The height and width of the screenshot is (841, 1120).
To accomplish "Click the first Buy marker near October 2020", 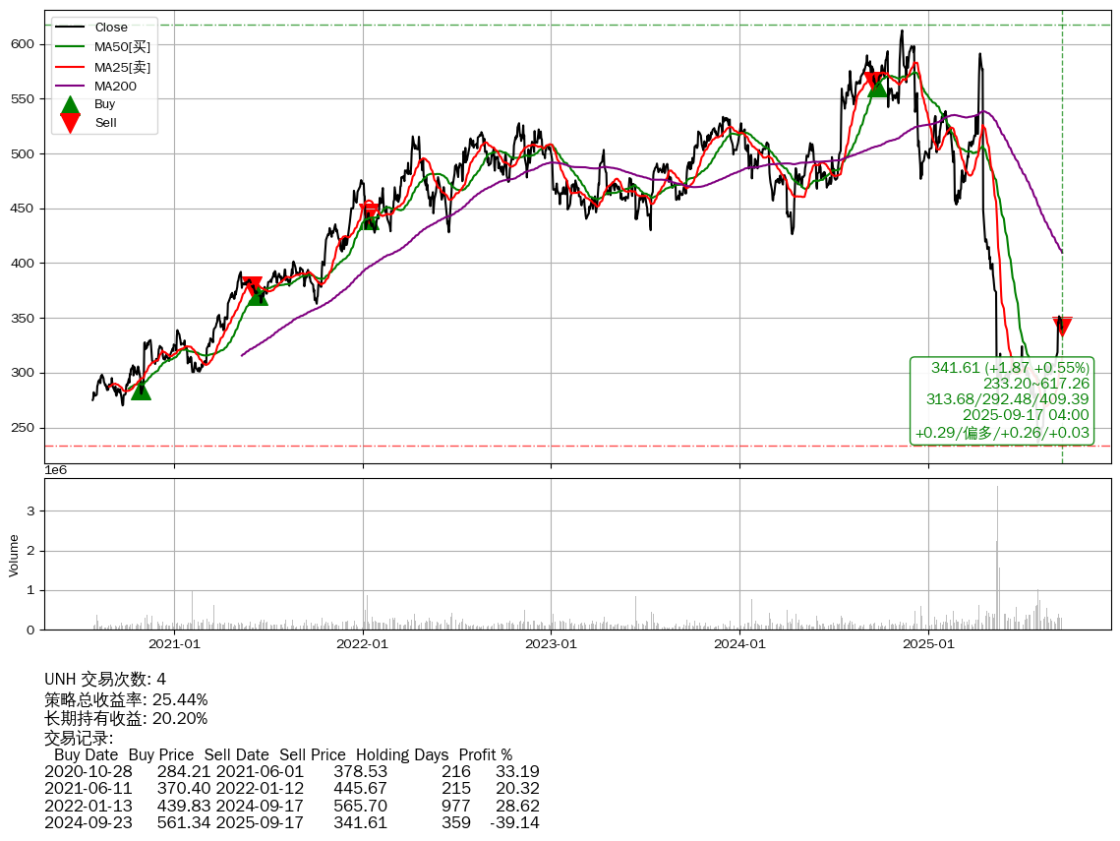I will click(141, 390).
